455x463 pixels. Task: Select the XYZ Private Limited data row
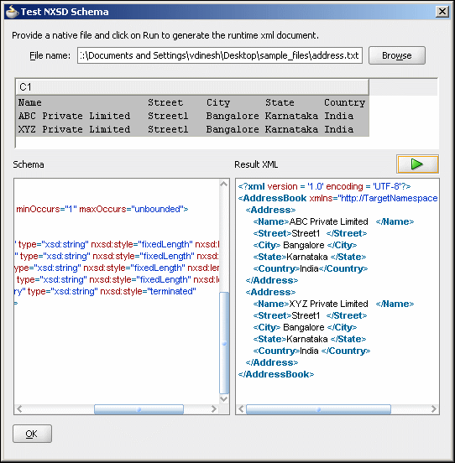[x=192, y=129]
